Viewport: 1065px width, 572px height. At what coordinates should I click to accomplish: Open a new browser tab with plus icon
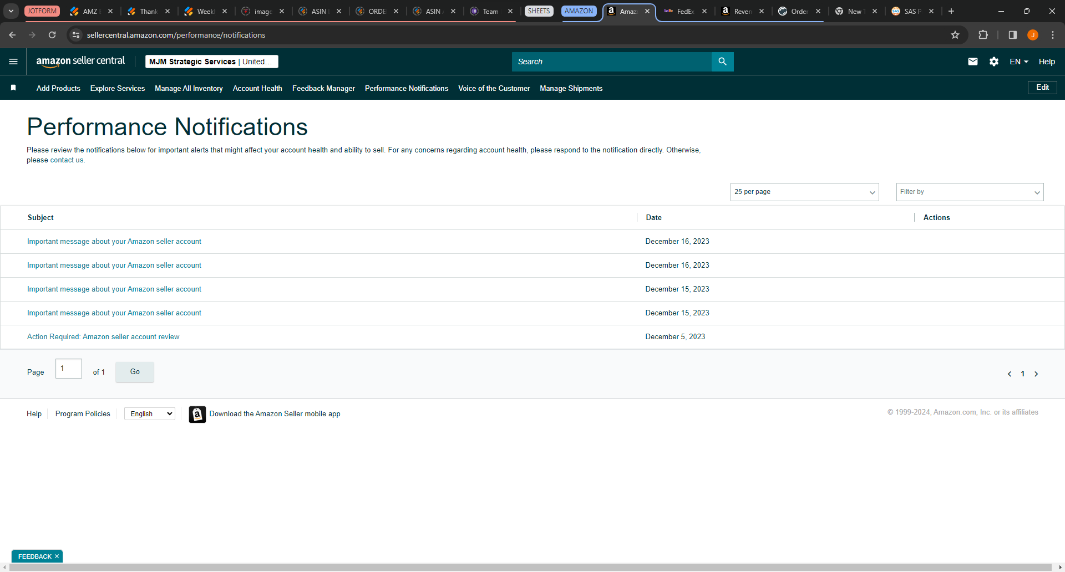pyautogui.click(x=951, y=11)
